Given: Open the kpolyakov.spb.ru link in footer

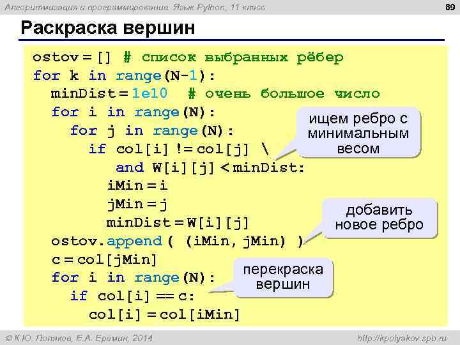Looking at the screenshot, I should (402, 339).
